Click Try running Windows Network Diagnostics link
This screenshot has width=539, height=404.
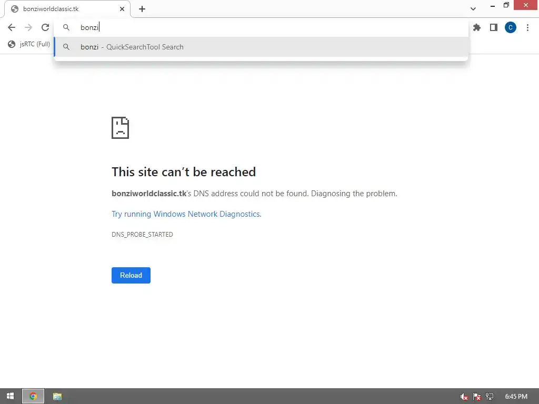click(x=186, y=214)
